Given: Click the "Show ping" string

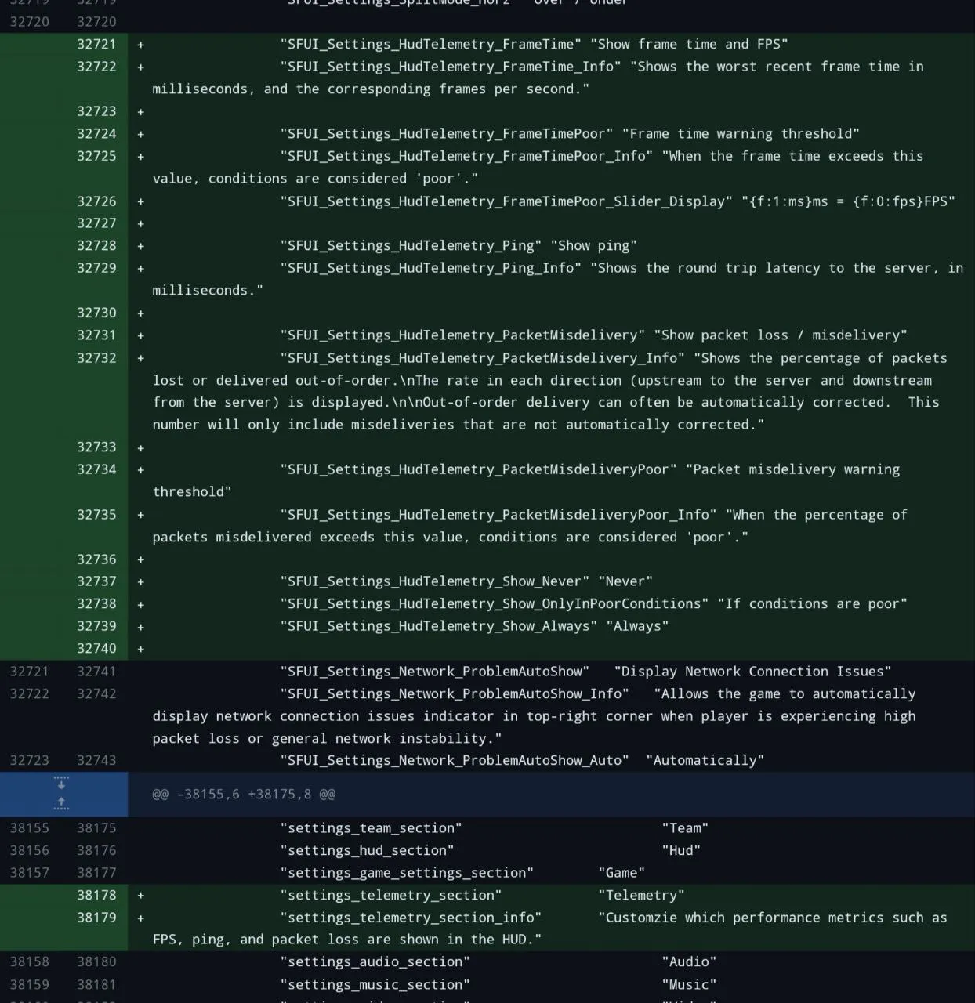Looking at the screenshot, I should [594, 246].
